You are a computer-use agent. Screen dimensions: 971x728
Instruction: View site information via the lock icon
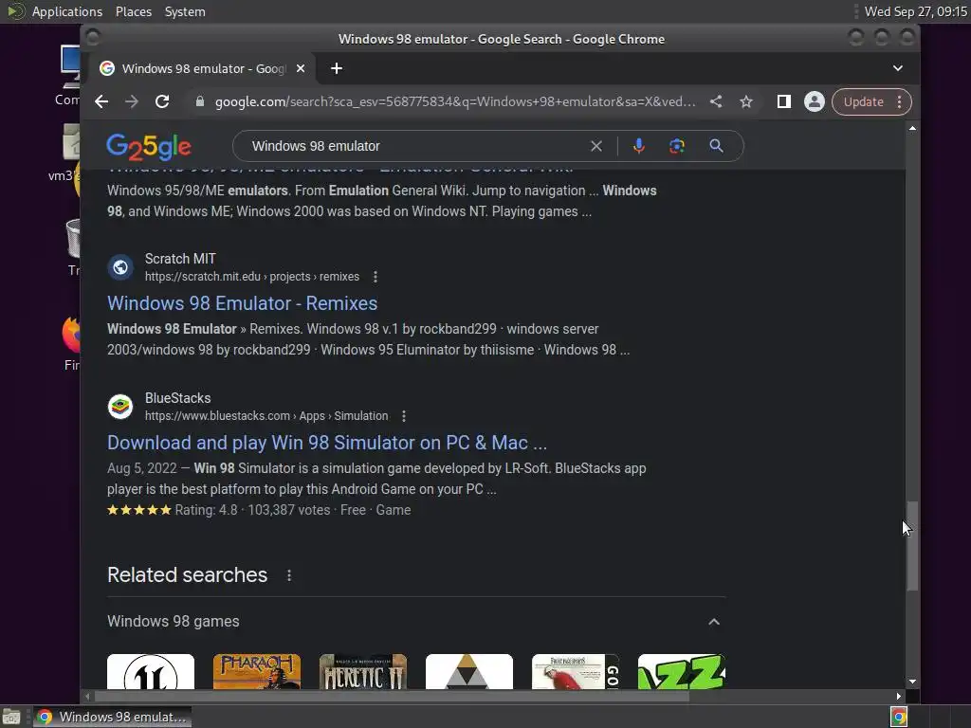[199, 101]
